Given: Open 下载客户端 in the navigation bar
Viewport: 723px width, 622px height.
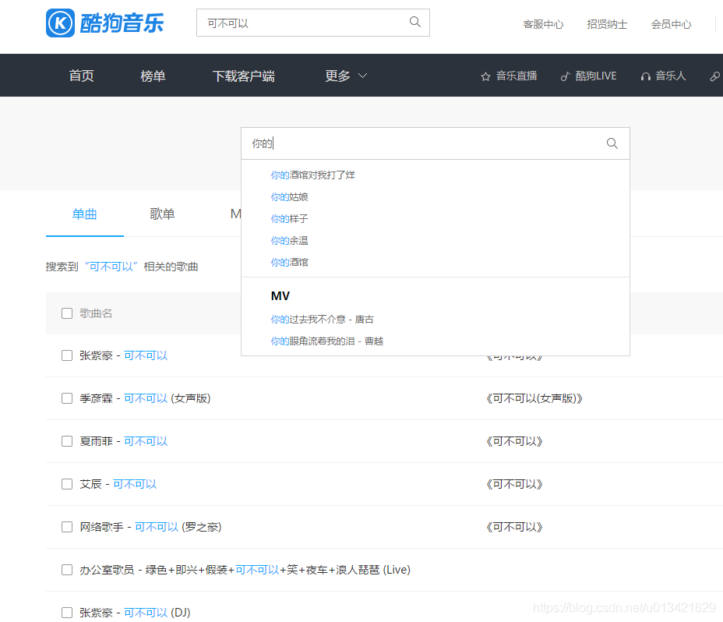Looking at the screenshot, I should (243, 76).
